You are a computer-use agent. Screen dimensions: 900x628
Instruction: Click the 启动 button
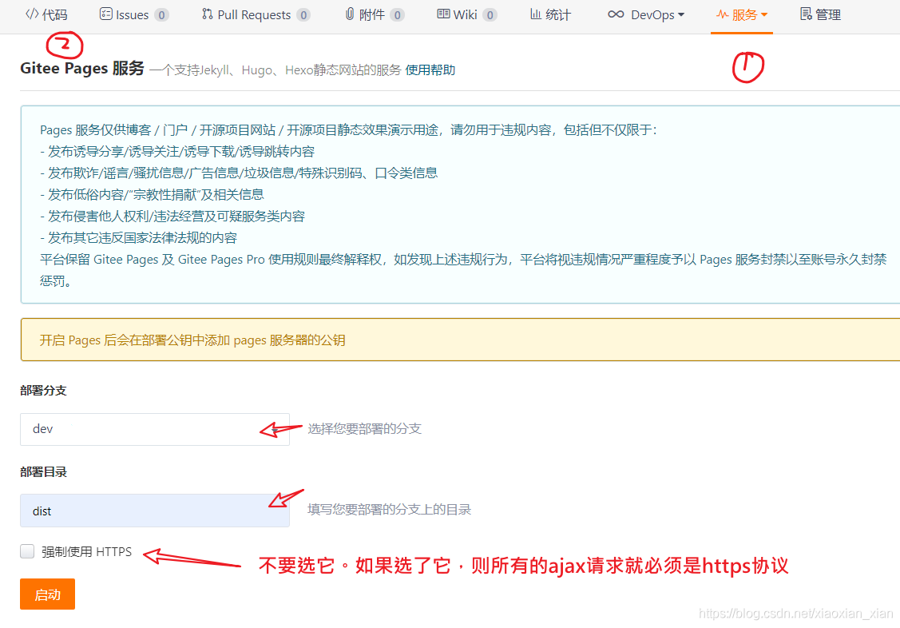click(48, 594)
